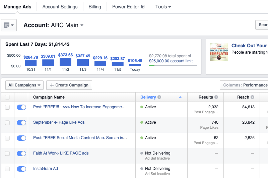Open the reports icon menu button
This screenshot has height=178, width=268.
pyautogui.click(x=9, y=25)
